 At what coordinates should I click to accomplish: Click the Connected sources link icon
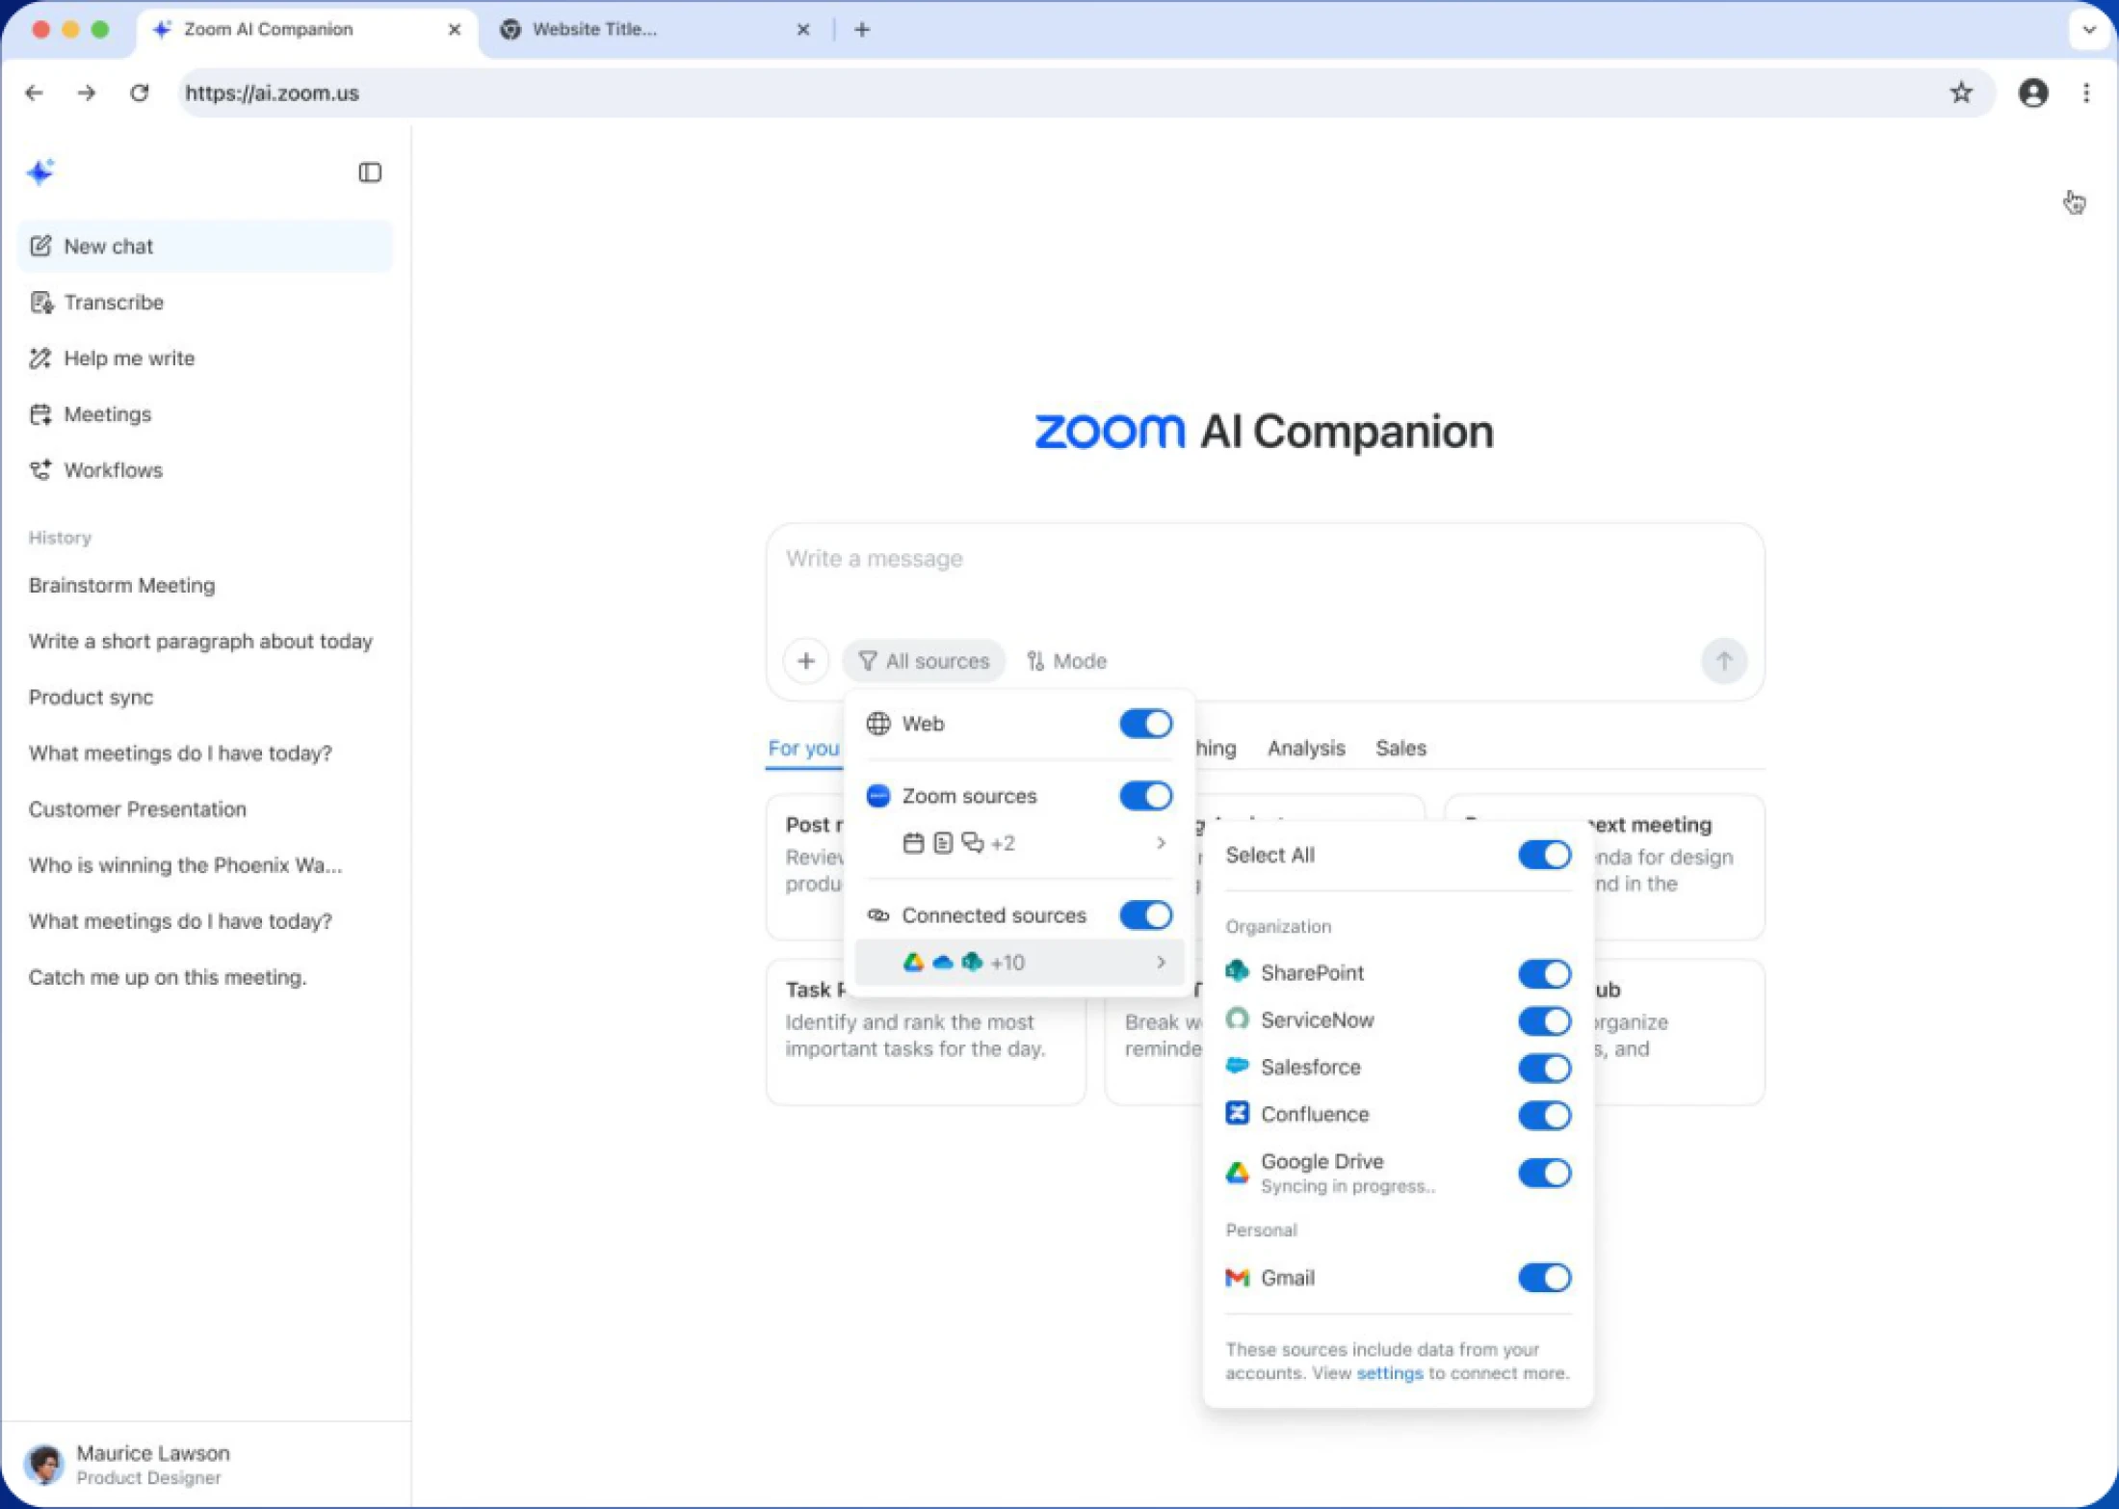tap(877, 914)
